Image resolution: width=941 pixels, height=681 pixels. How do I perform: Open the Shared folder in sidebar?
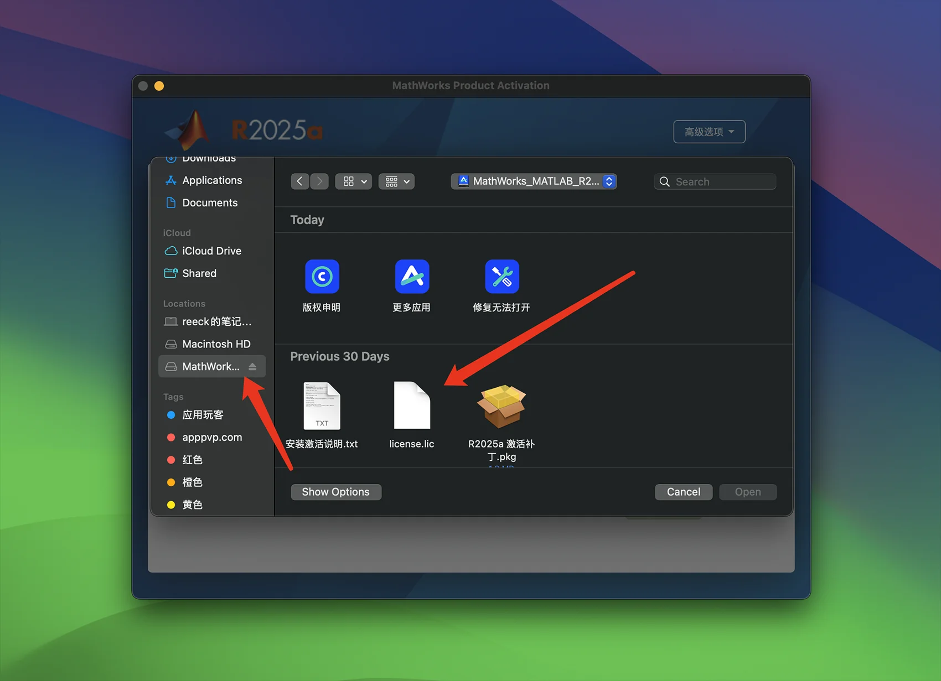[212, 273]
